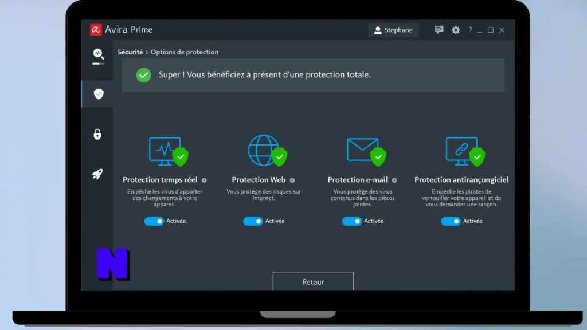
Task: Go to Sécurité in breadcrumb
Action: coord(130,52)
